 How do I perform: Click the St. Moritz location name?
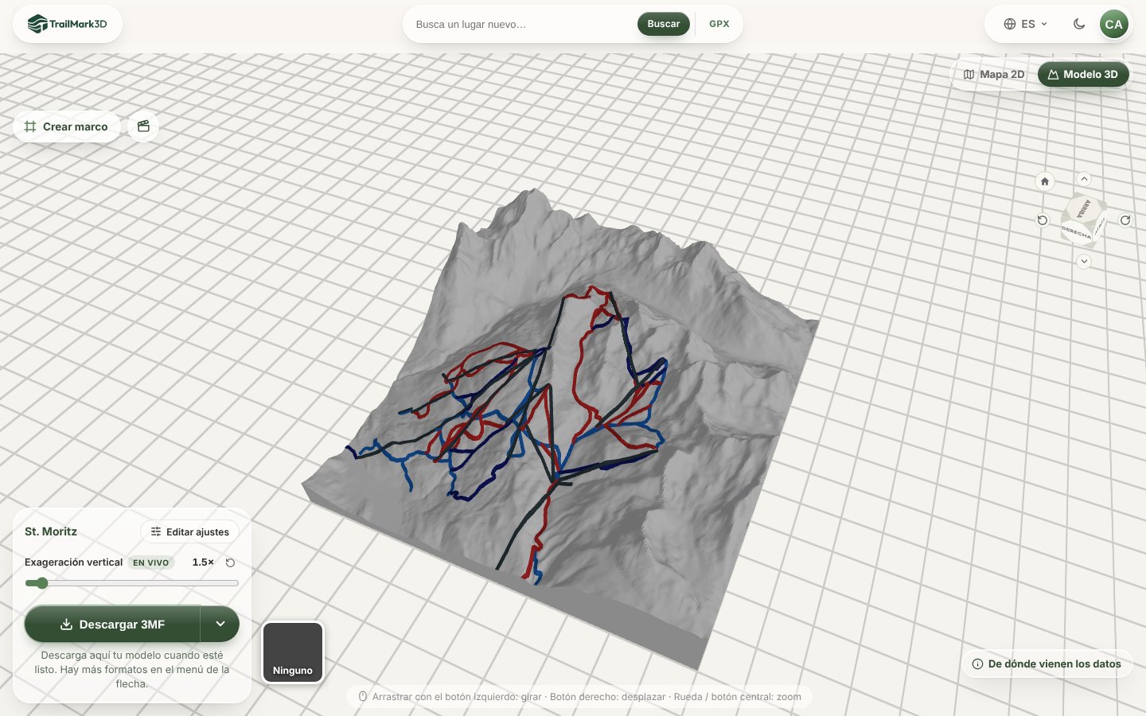pos(51,531)
